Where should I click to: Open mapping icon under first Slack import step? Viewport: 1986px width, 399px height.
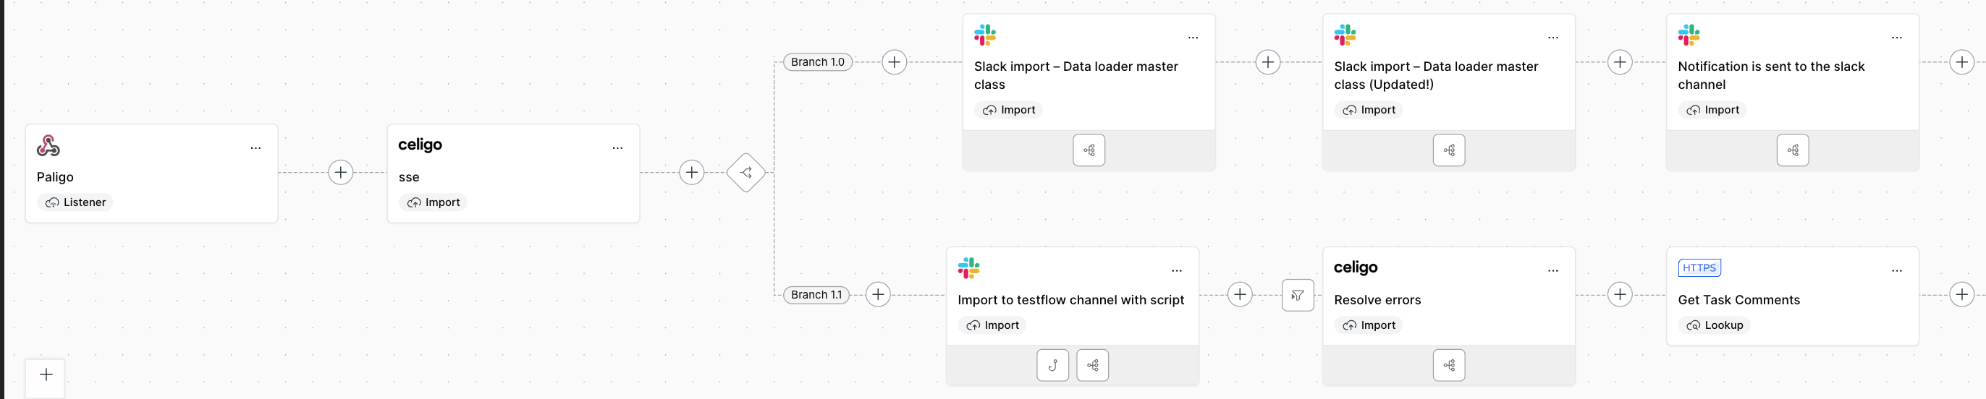[x=1089, y=150]
